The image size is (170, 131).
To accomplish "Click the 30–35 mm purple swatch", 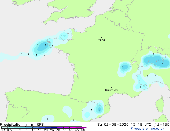I will [60, 128].
